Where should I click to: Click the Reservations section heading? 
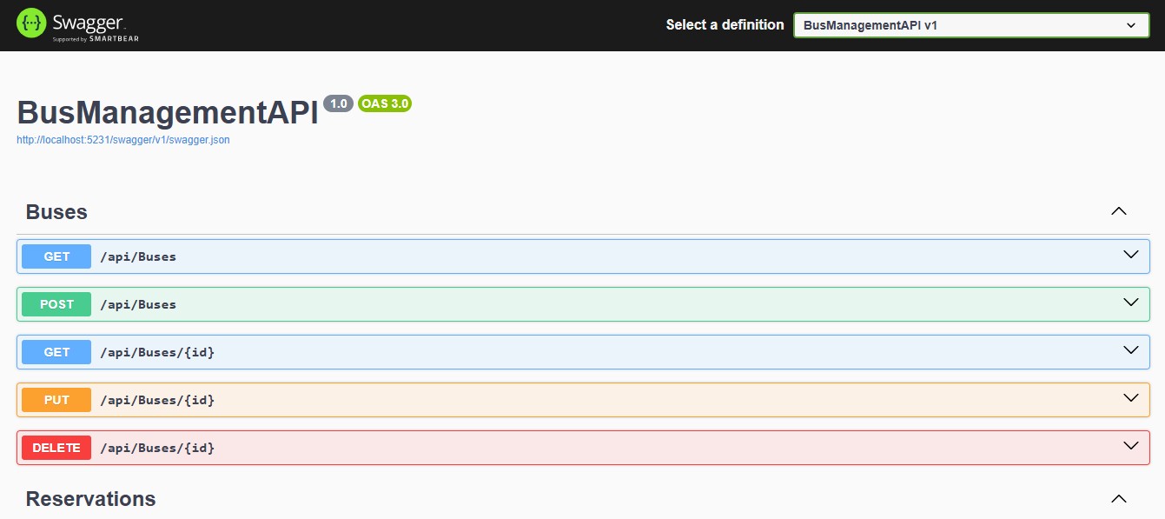pyautogui.click(x=90, y=499)
